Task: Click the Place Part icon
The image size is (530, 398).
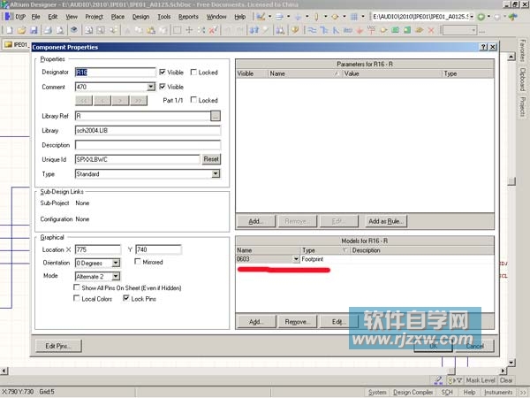Action: pos(383,30)
